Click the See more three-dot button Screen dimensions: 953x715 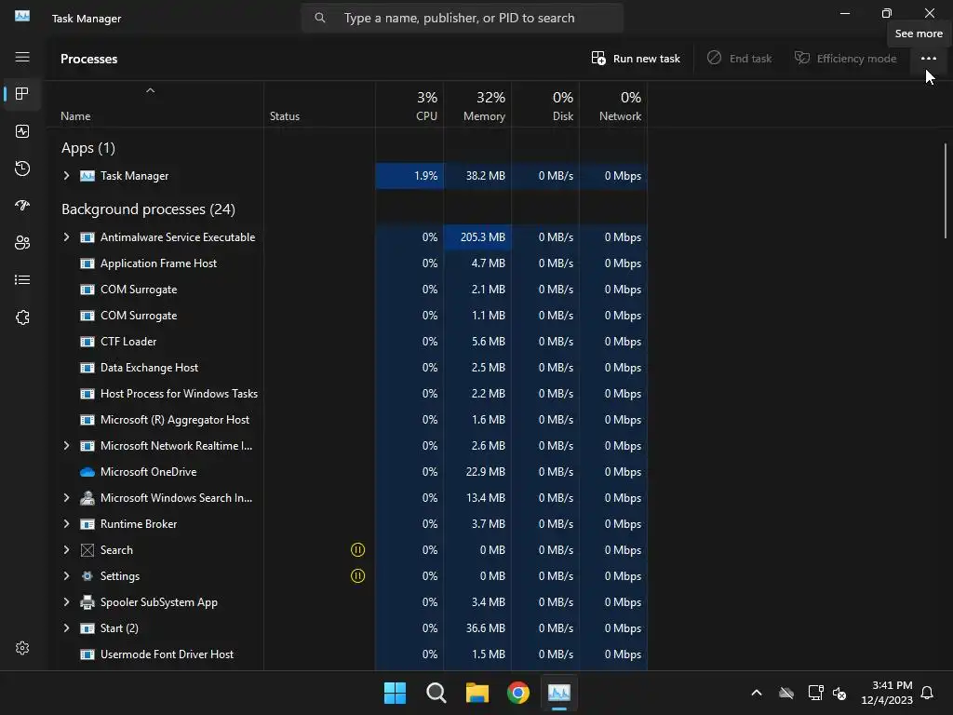pyautogui.click(x=928, y=59)
